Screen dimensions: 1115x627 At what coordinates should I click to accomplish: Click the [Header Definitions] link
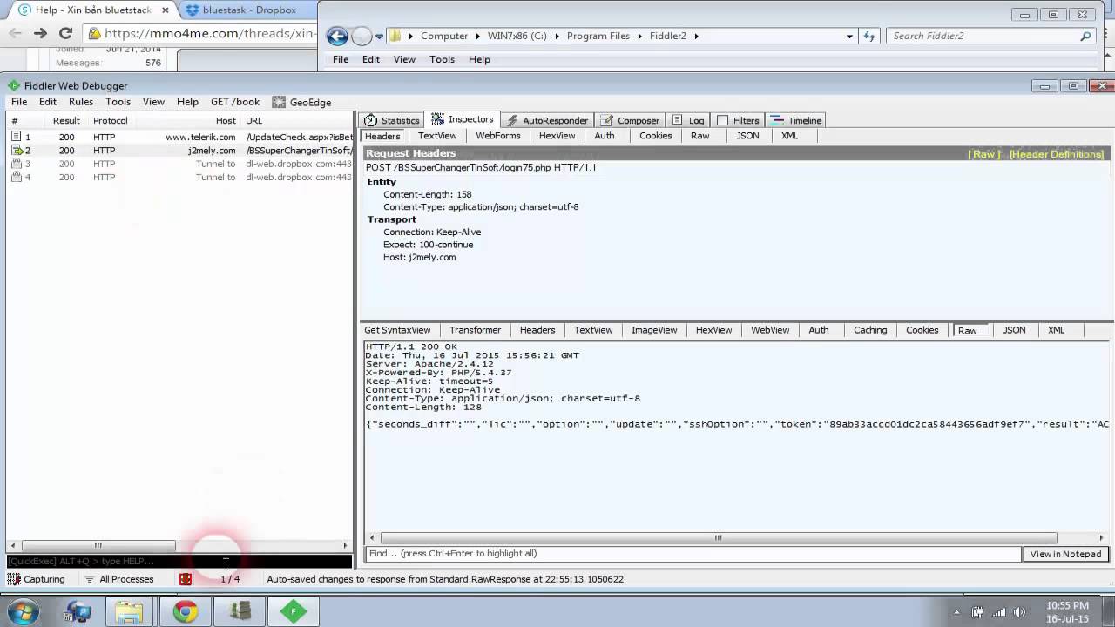(1057, 154)
